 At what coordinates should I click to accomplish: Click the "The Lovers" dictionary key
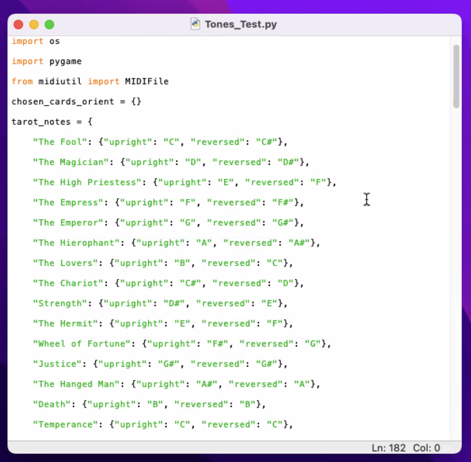coord(65,263)
